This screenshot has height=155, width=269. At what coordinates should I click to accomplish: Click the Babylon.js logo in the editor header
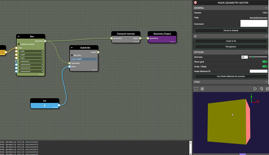[x=195, y=2]
